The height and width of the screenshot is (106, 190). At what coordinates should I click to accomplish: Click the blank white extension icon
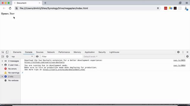click(180, 8)
